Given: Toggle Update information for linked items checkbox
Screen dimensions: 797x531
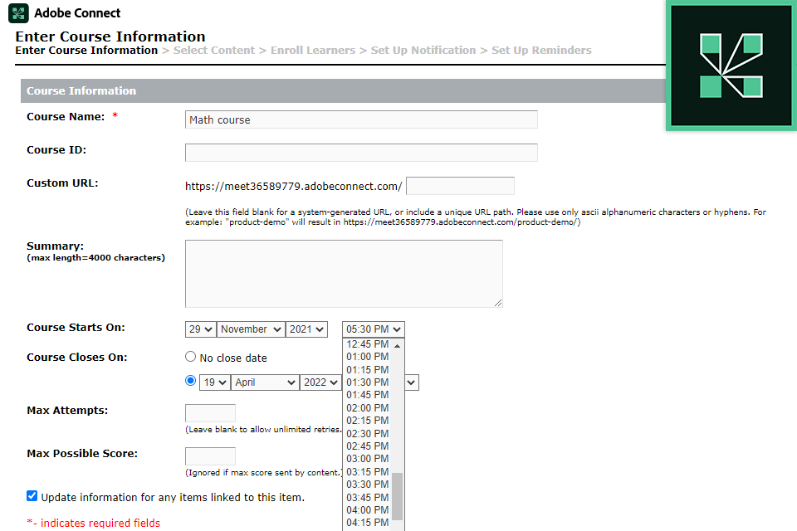Looking at the screenshot, I should [x=32, y=496].
